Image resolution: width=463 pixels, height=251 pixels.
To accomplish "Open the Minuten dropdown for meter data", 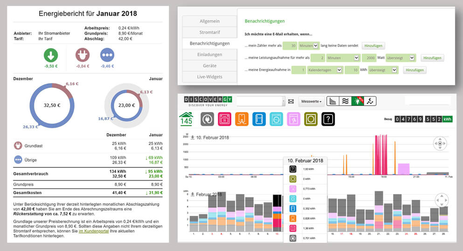I will [309, 45].
